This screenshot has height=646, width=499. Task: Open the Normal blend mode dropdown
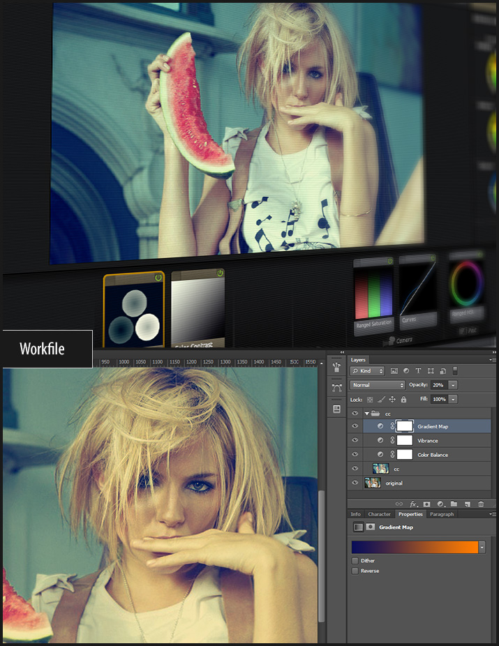378,385
